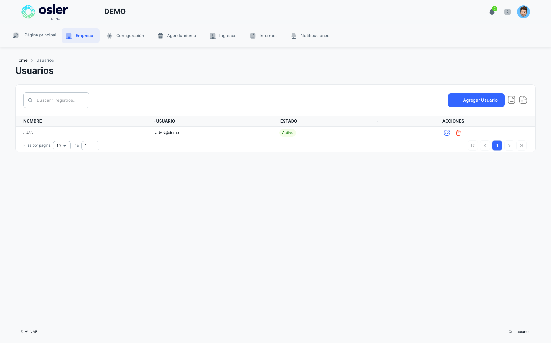Edit user JUAN with pencil icon
Image resolution: width=551 pixels, height=343 pixels.
point(447,133)
